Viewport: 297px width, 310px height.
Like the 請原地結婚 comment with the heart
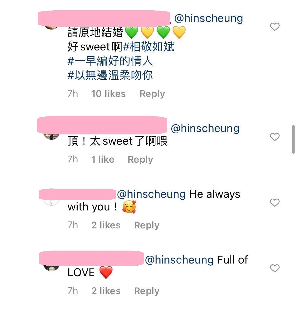275,27
